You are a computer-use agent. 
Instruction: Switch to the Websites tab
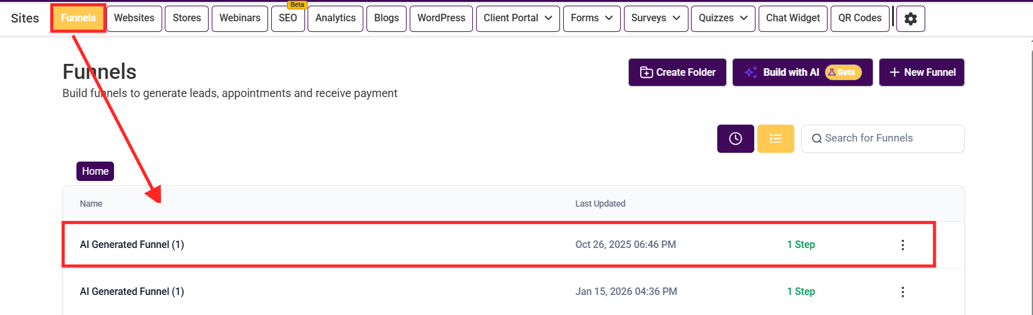tap(134, 19)
